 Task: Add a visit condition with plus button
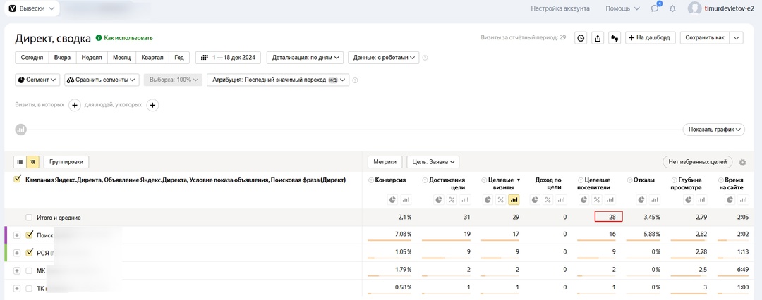[x=74, y=104]
